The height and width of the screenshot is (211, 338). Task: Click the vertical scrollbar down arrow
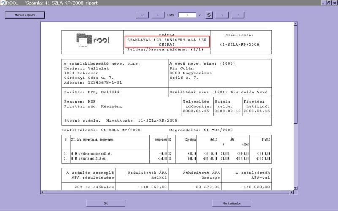296,189
